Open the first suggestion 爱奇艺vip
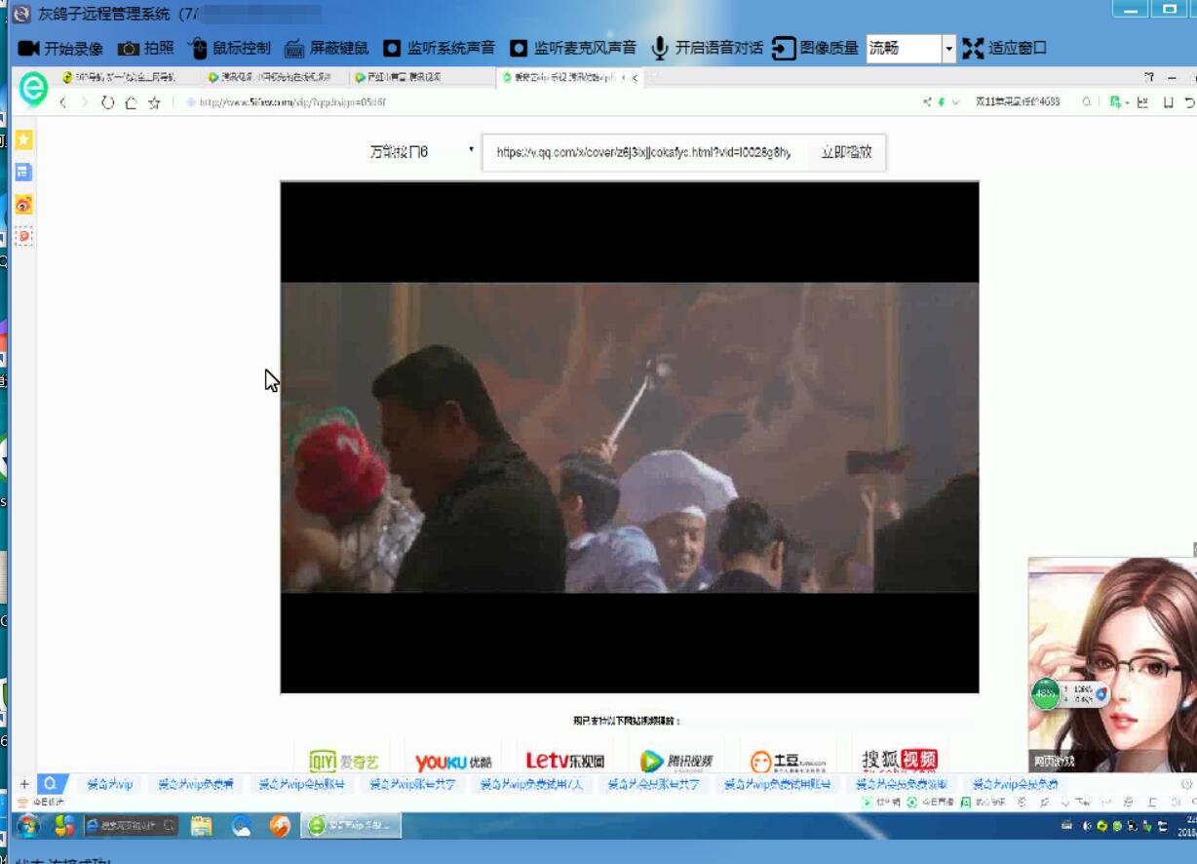 pos(110,784)
